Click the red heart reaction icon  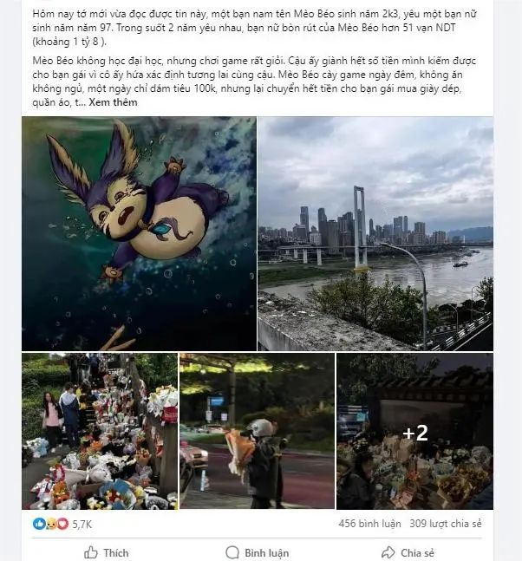pos(62,524)
